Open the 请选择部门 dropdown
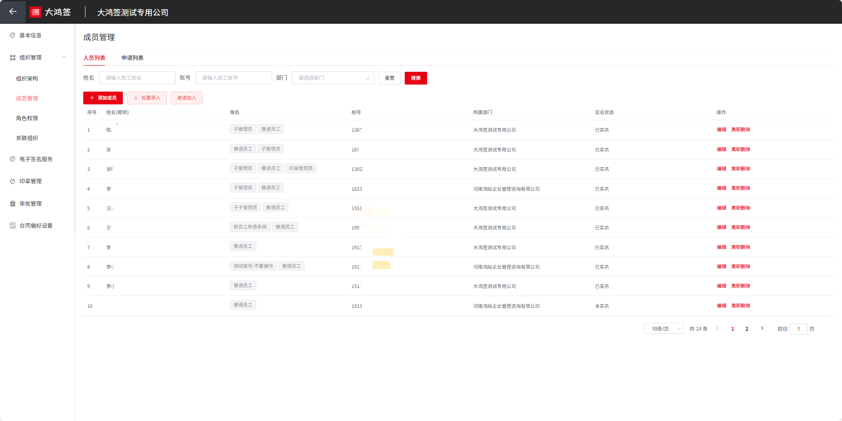 pyautogui.click(x=333, y=78)
